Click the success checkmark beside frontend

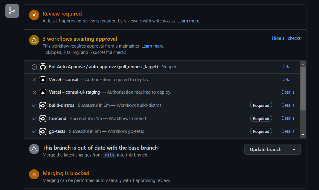click(34, 118)
